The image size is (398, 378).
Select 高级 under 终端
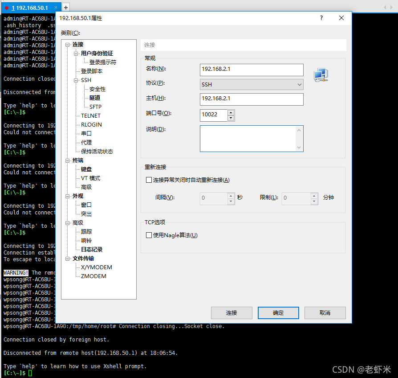86,187
